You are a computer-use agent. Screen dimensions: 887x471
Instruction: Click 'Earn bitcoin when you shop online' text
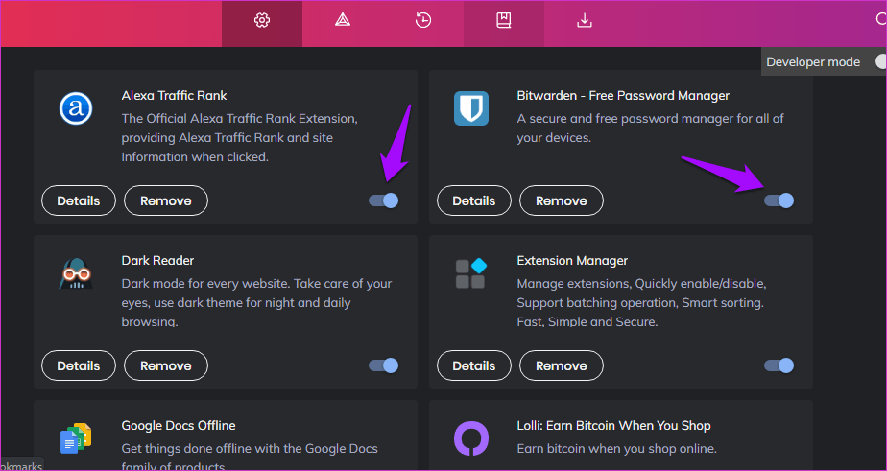(x=617, y=449)
